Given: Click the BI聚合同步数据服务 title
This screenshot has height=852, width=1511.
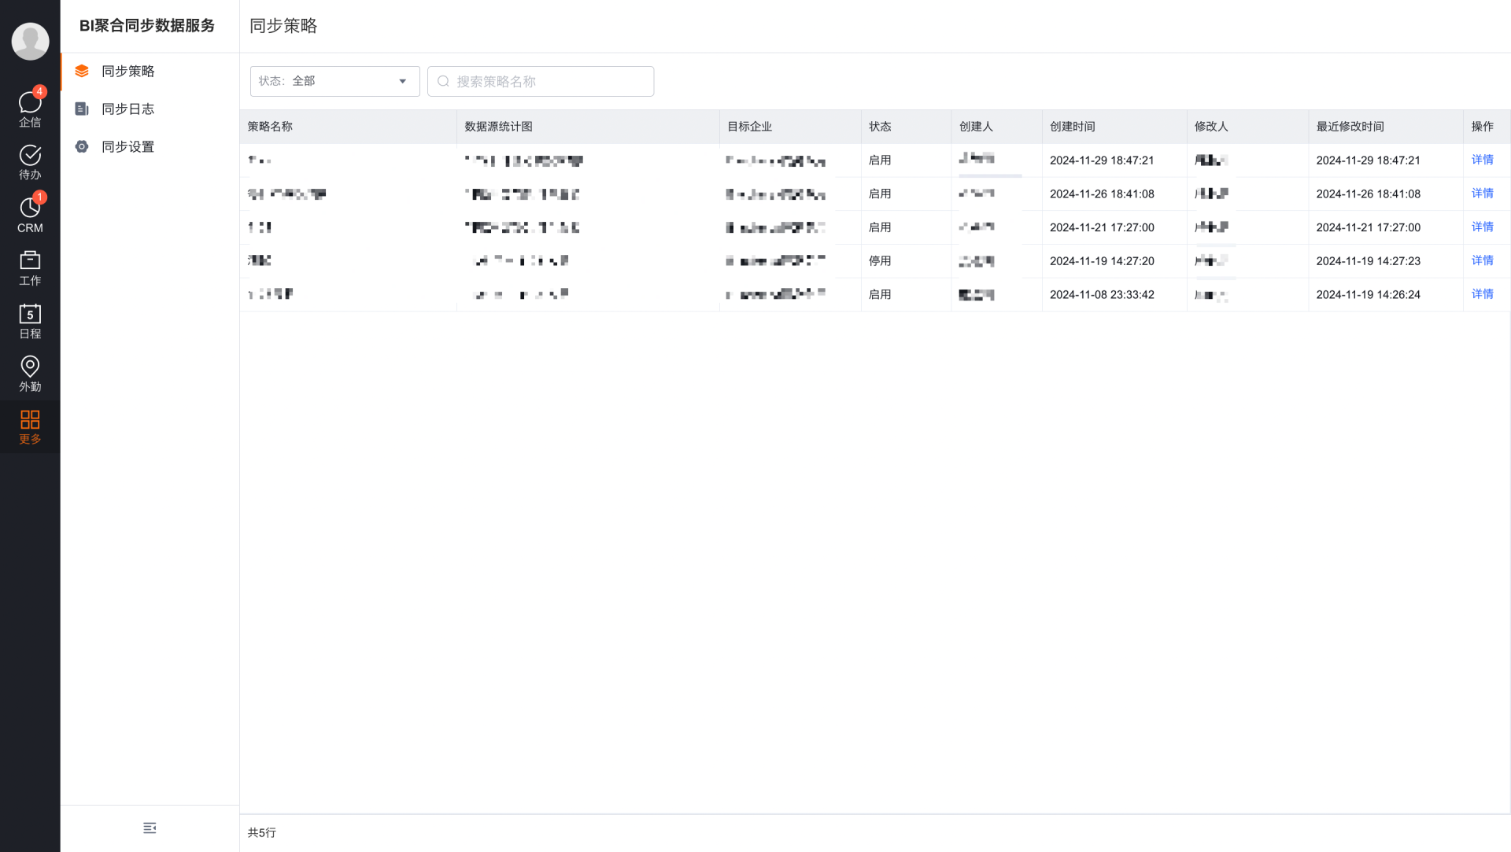Looking at the screenshot, I should pyautogui.click(x=147, y=26).
